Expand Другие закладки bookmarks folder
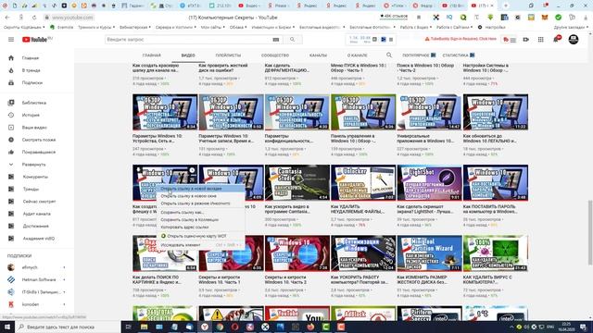The image size is (593, 333). click(x=572, y=27)
